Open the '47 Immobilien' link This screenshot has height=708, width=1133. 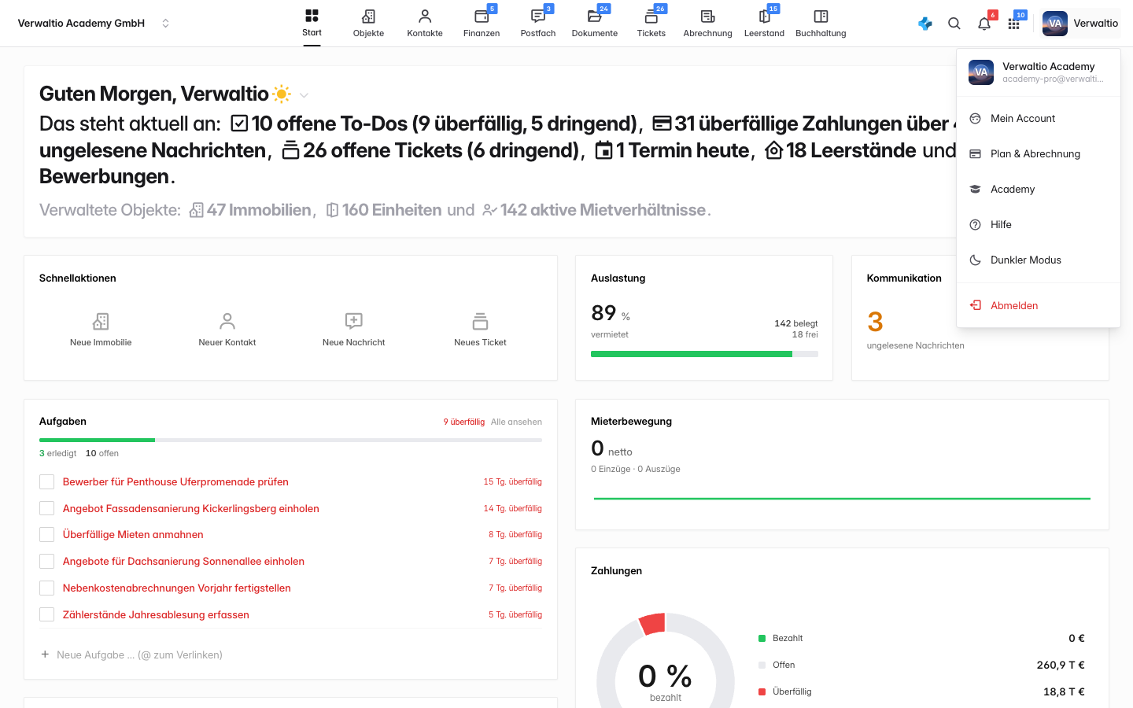click(251, 210)
